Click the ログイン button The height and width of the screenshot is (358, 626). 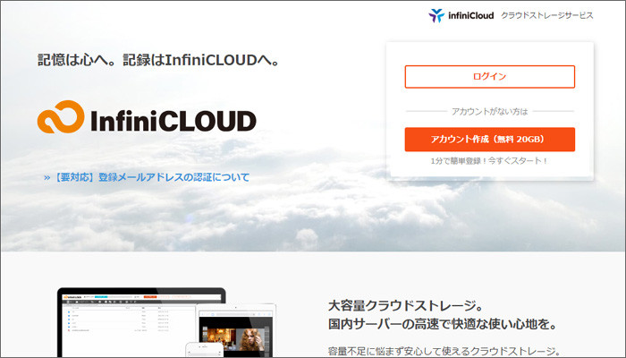(489, 77)
